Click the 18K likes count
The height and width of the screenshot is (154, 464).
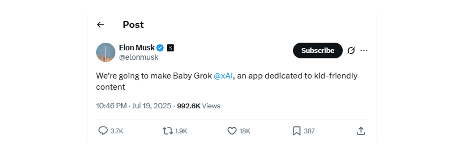(x=245, y=131)
